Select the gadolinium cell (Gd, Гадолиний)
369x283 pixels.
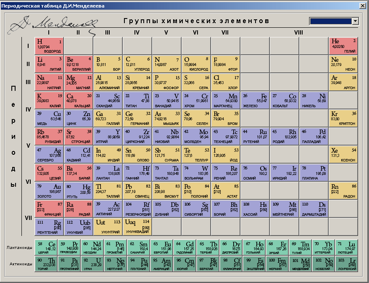(x=185, y=247)
